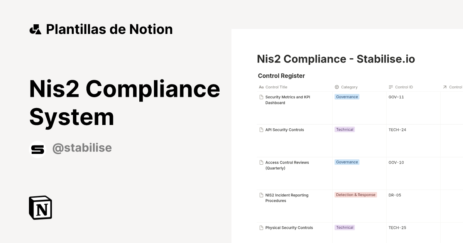The height and width of the screenshot is (243, 463).
Task: Open the @stabilise profile link
Action: point(82,148)
